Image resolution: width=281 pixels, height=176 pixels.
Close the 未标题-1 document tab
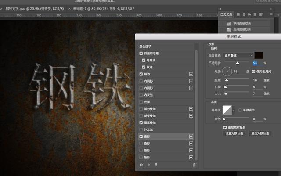point(69,9)
